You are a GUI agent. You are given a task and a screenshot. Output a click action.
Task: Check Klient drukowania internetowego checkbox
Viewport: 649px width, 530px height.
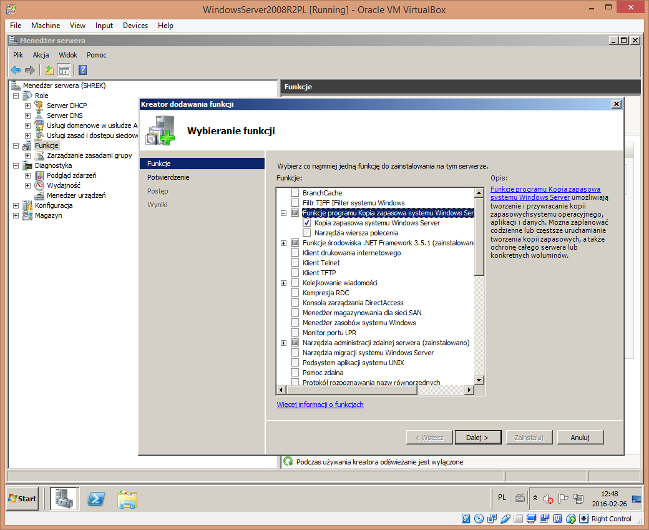click(295, 253)
